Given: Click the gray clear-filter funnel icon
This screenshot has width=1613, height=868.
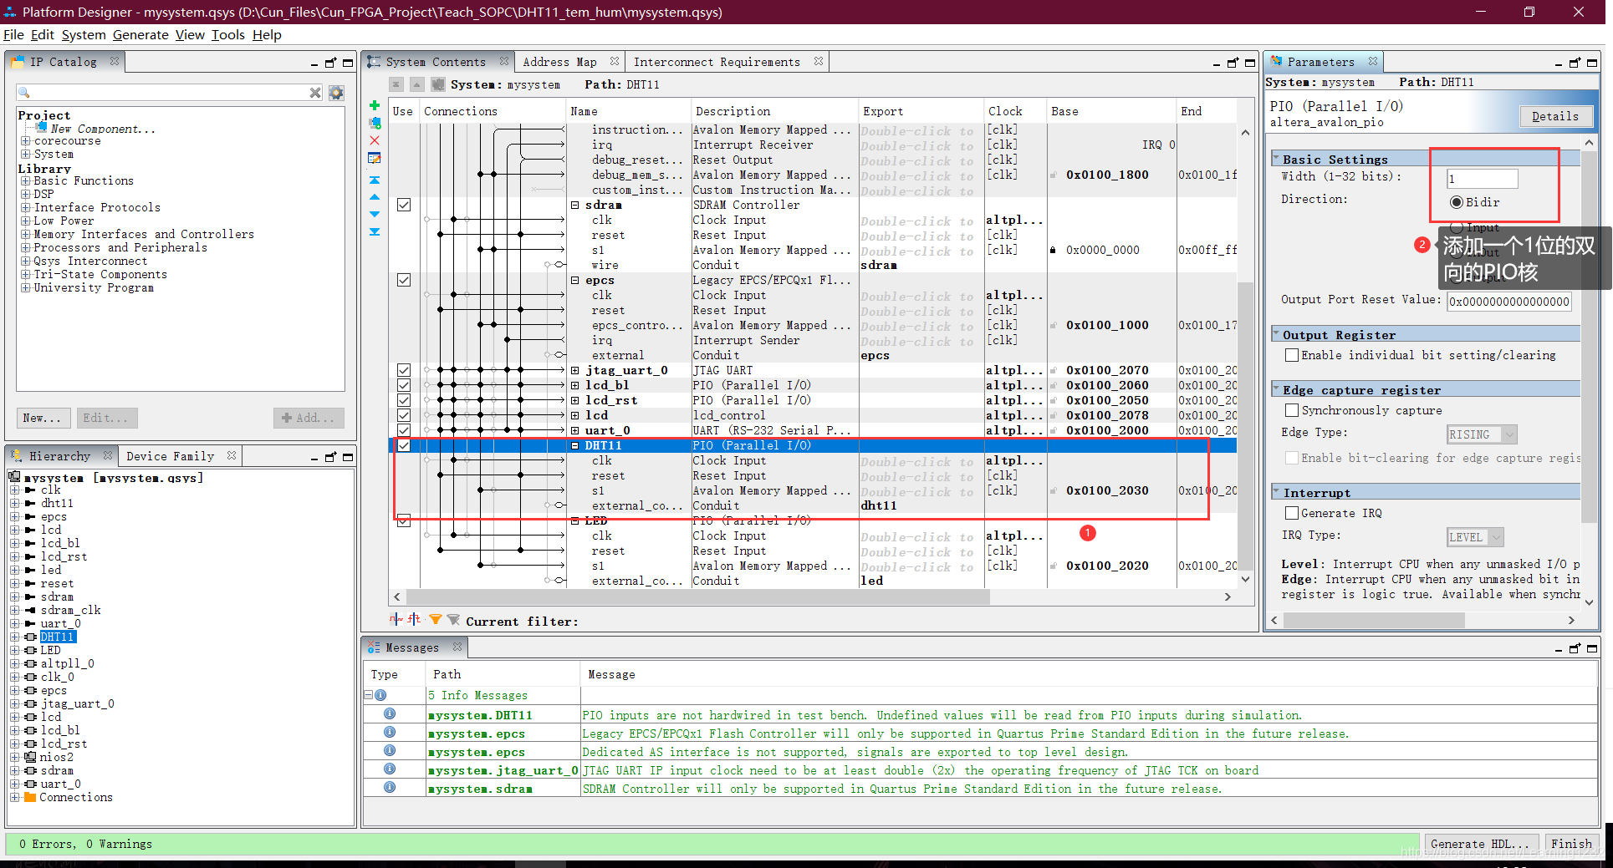Looking at the screenshot, I should pyautogui.click(x=453, y=620).
